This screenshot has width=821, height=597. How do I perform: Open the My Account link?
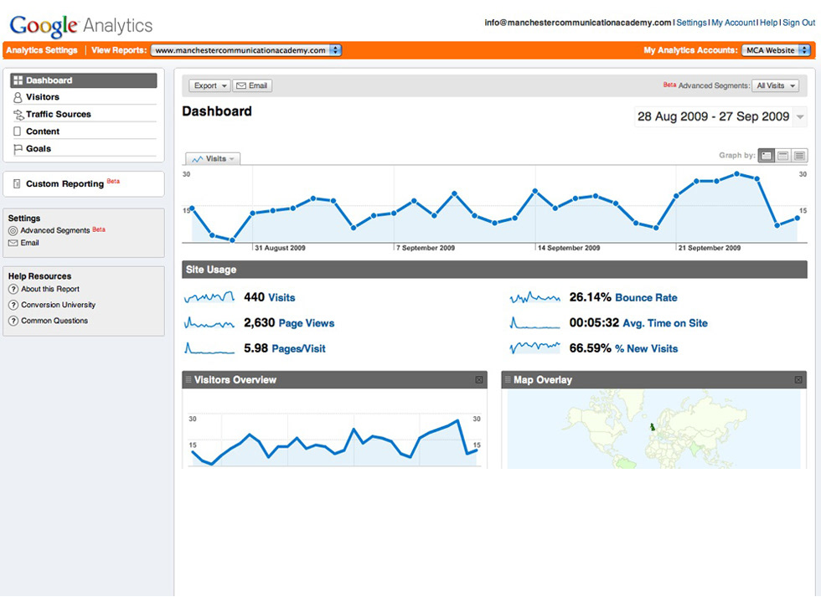[x=733, y=23]
